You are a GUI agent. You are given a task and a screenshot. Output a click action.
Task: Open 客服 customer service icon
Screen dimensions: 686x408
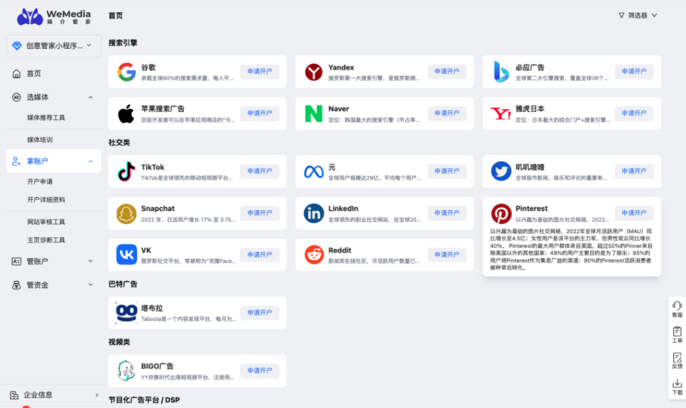677,308
